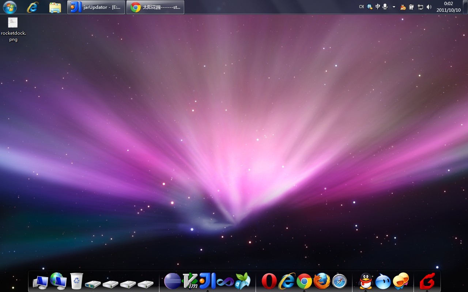Toggle the microphone voice input icon
This screenshot has height=292, width=468.
385,7
